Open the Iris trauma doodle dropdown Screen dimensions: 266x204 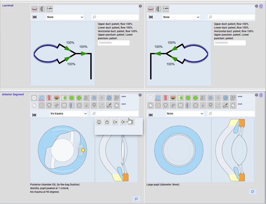[69, 114]
